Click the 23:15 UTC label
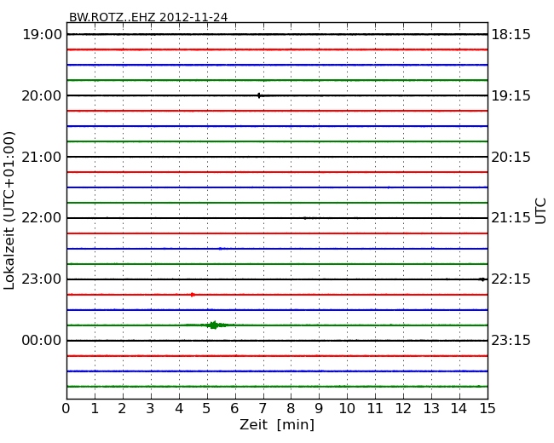The image size is (554, 443). tap(511, 341)
